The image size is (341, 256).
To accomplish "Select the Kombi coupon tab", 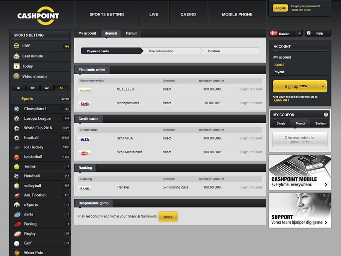I will (x=300, y=123).
